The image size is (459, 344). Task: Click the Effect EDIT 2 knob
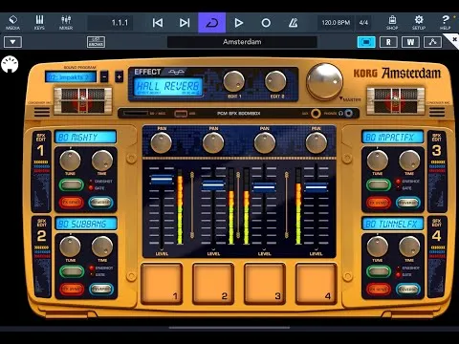(x=275, y=81)
